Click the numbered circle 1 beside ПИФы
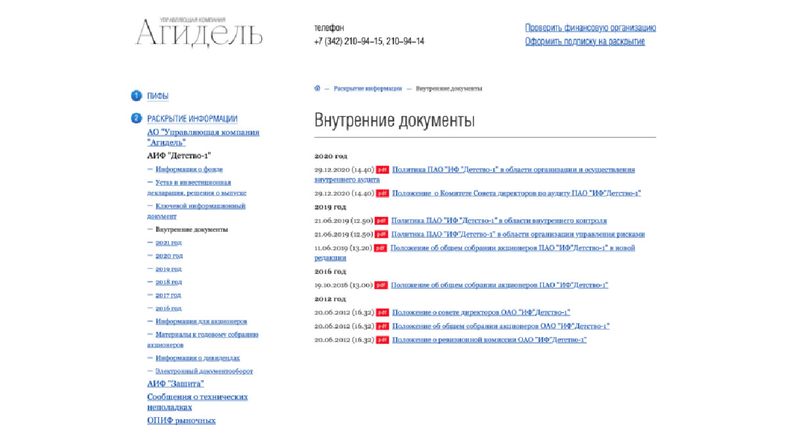Image resolution: width=788 pixels, height=425 pixels. pyautogui.click(x=136, y=96)
